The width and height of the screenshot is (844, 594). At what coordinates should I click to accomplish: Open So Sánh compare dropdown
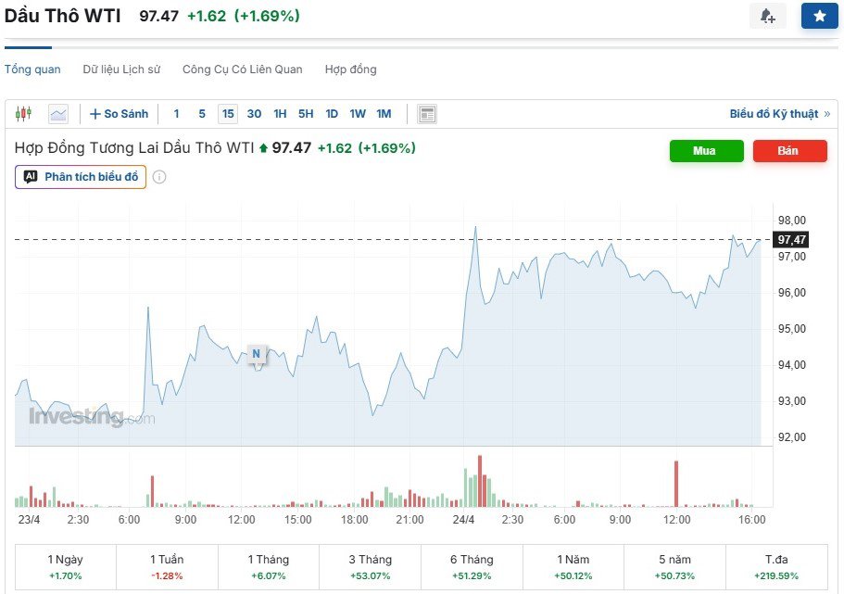click(x=120, y=114)
